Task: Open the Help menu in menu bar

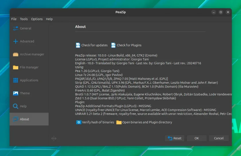Action: pos(49,19)
